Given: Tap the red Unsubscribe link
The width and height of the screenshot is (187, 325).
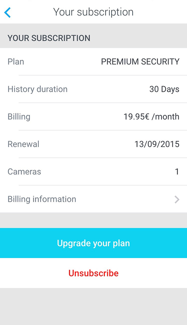Looking at the screenshot, I should pos(93,273).
